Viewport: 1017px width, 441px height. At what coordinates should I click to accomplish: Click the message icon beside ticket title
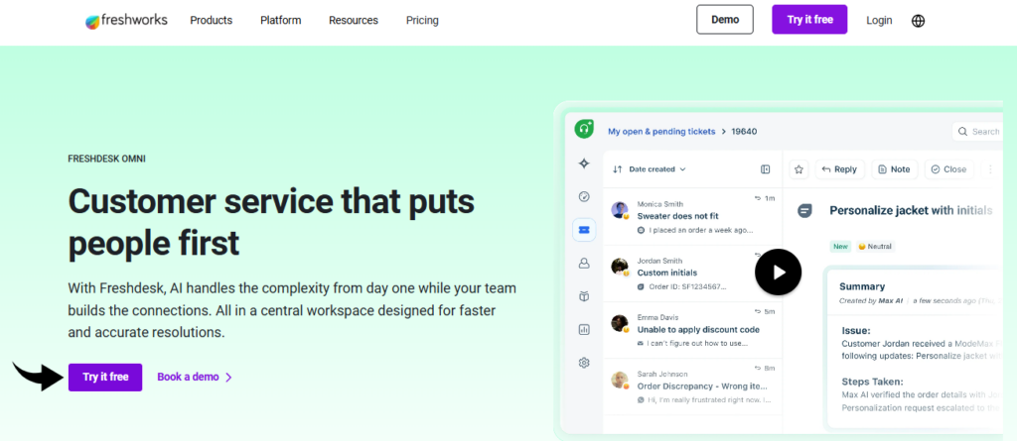(x=804, y=211)
